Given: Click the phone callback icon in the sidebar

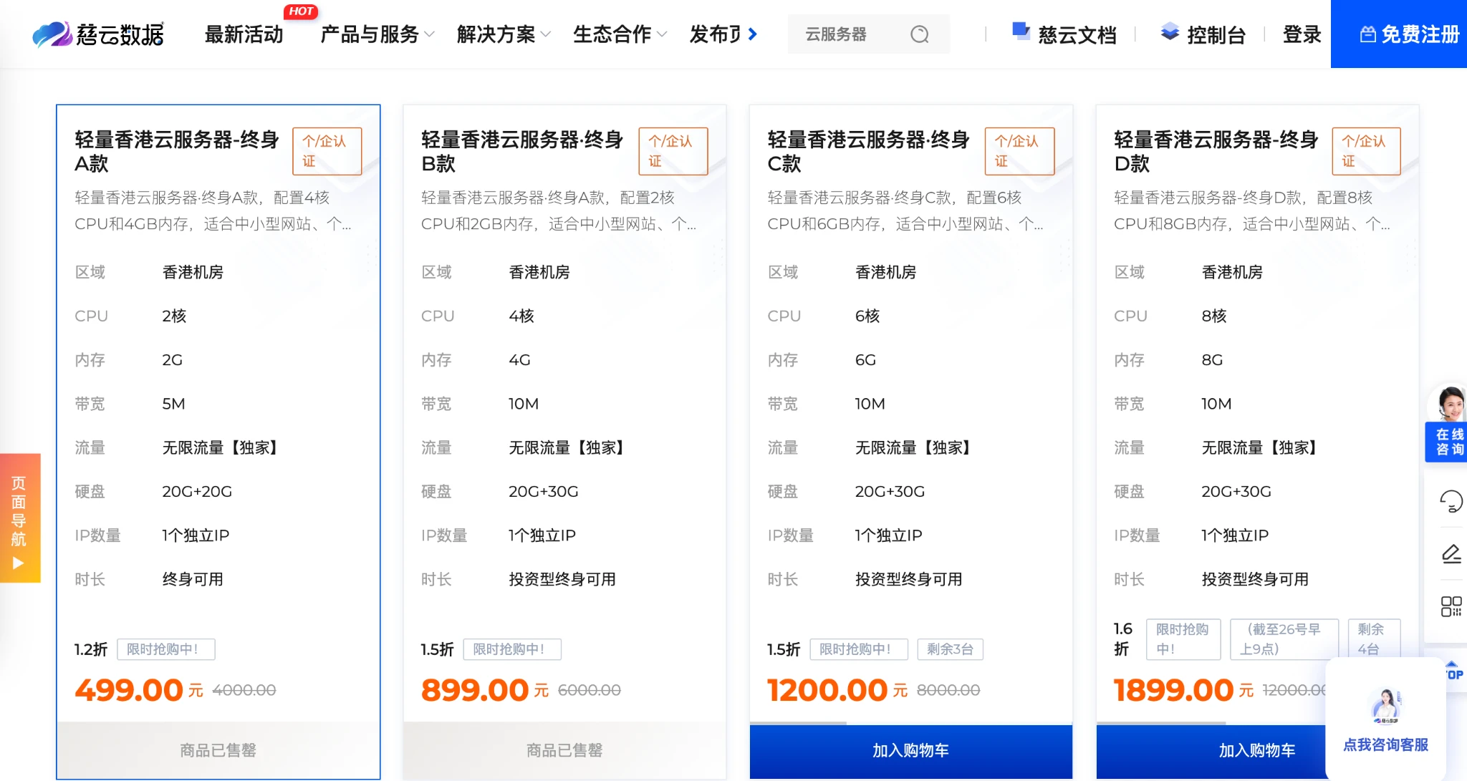Looking at the screenshot, I should tap(1451, 501).
